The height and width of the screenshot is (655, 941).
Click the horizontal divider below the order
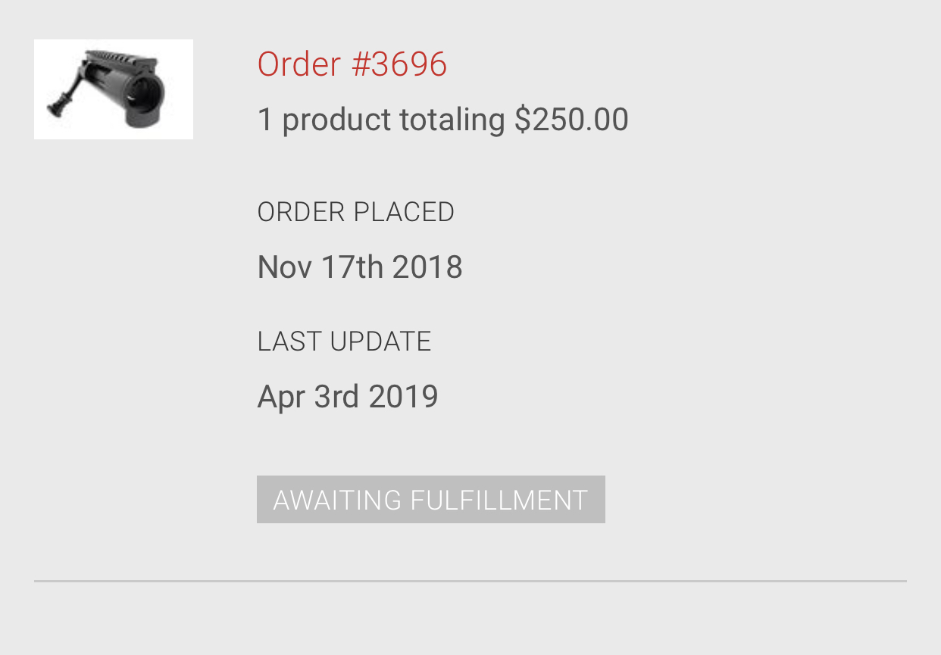tap(470, 581)
